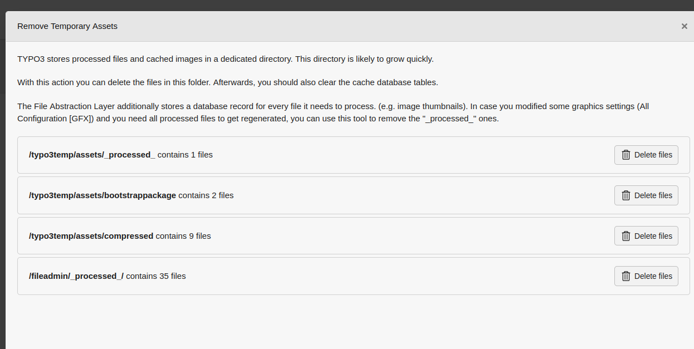694x349 pixels.
Task: Click trash icon for typo3temp/assets/compressed
Action: point(626,236)
